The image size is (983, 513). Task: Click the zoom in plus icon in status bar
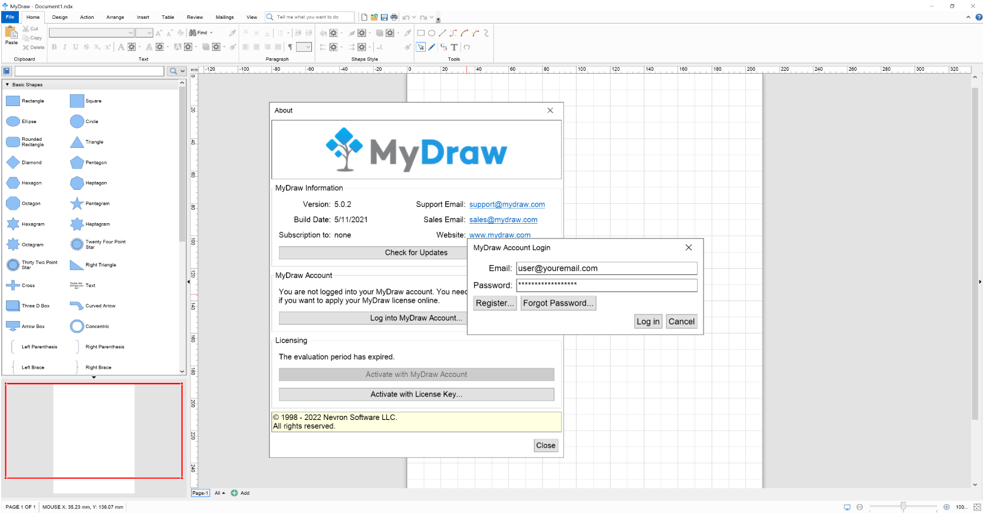(x=946, y=507)
